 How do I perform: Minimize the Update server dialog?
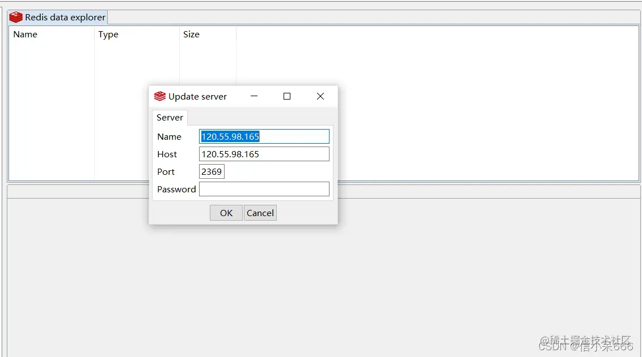click(x=254, y=96)
